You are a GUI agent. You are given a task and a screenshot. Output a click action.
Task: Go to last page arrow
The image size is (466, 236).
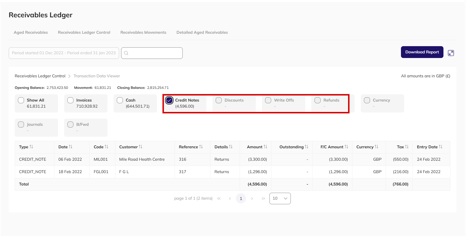click(263, 198)
